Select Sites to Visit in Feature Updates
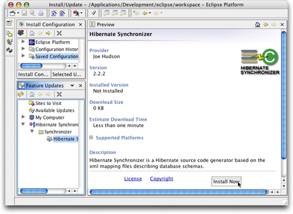The width and height of the screenshot is (293, 214). click(49, 103)
